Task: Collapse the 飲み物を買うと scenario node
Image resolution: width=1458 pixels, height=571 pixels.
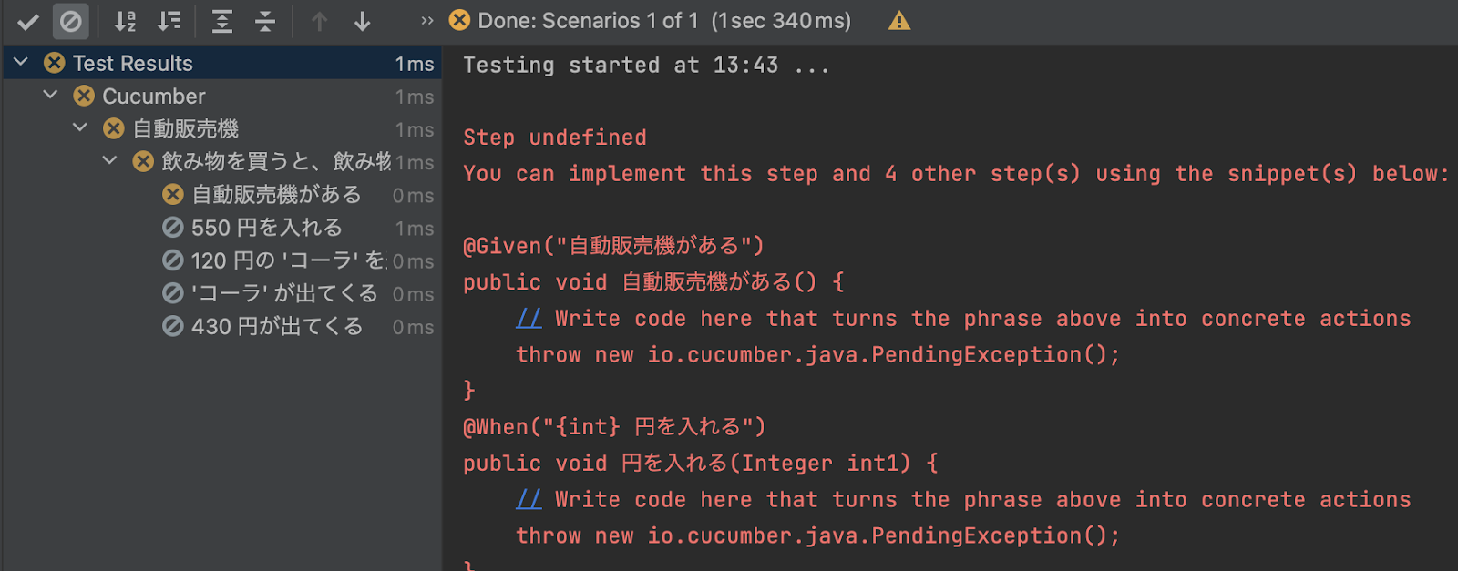Action: (109, 160)
